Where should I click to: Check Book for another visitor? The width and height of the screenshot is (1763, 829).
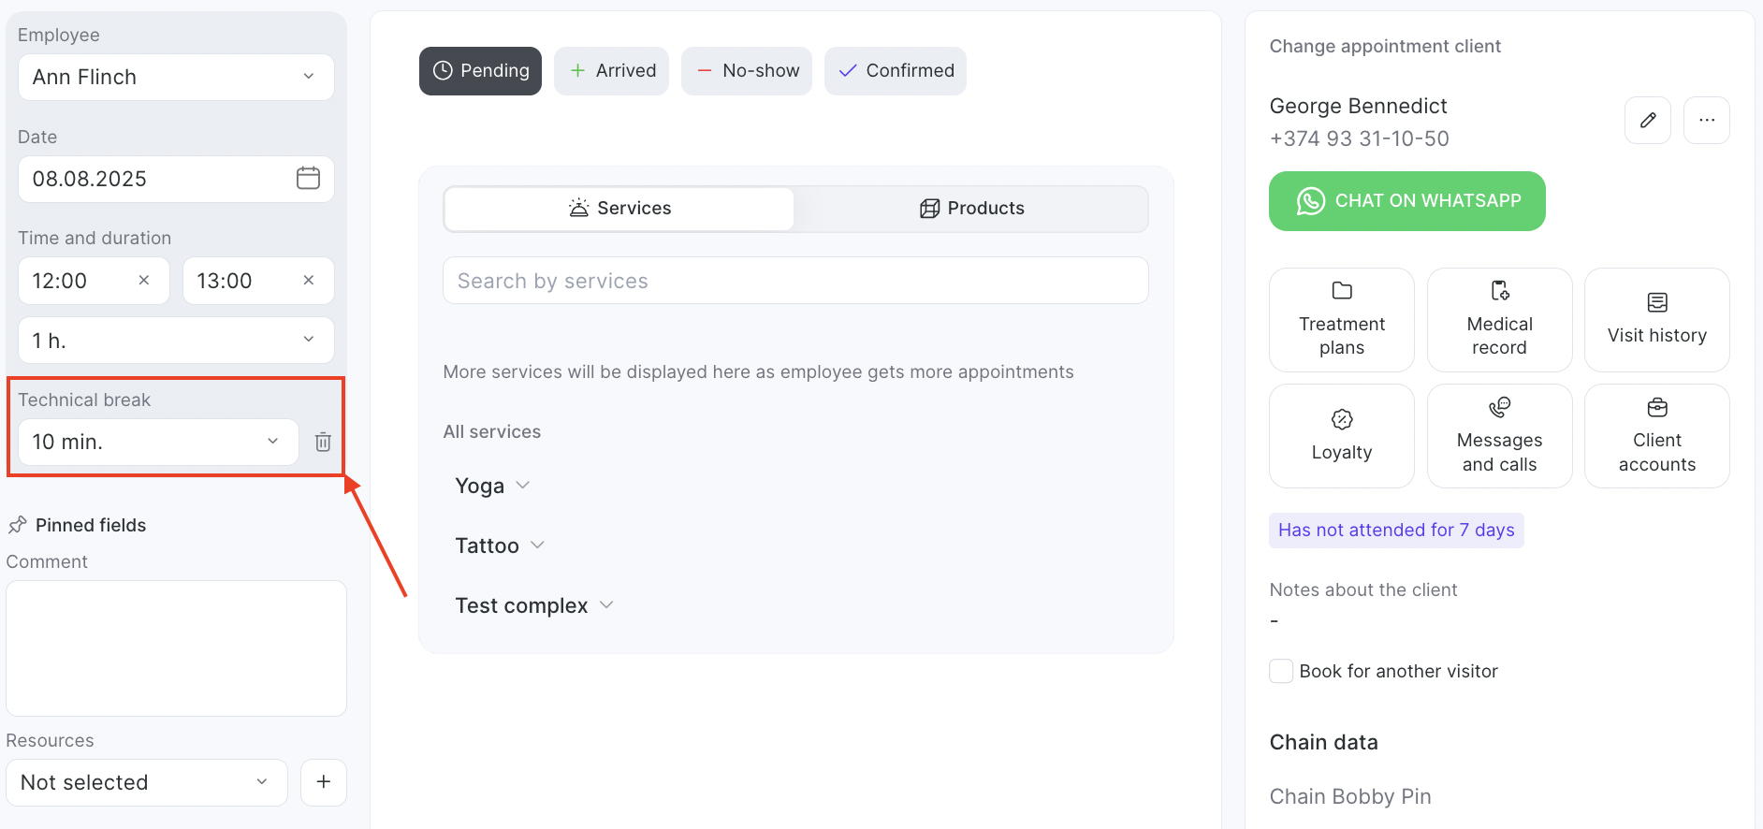[x=1281, y=671]
